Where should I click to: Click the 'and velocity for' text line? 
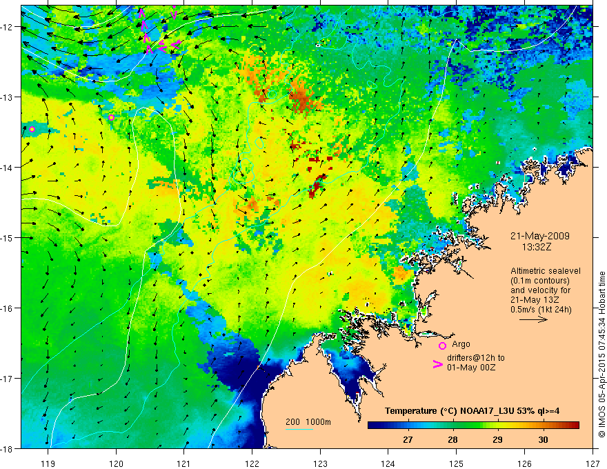540,290
